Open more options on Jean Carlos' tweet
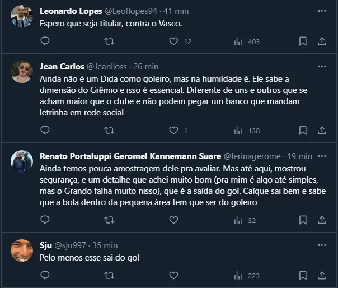This screenshot has height=288, width=338. (322, 66)
